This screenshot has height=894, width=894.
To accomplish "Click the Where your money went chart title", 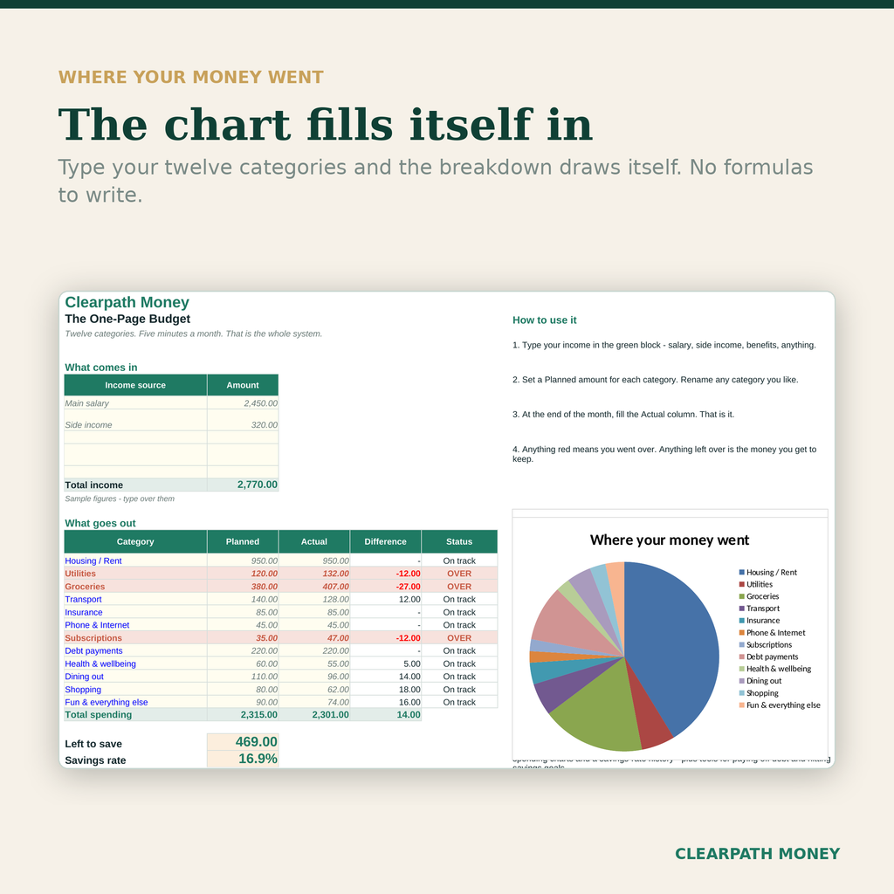I will pos(670,540).
